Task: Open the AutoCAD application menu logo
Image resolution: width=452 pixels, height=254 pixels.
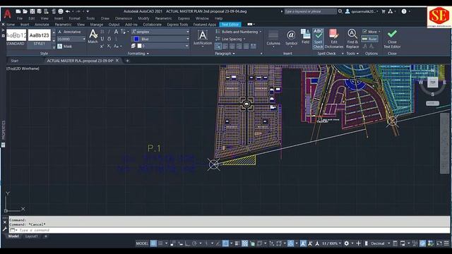Action: click(x=8, y=13)
